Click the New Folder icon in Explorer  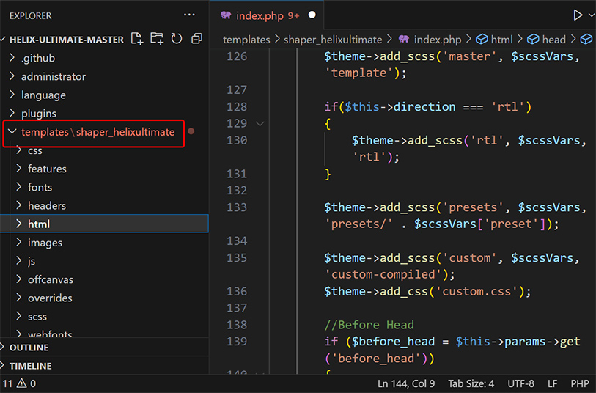pyautogui.click(x=156, y=39)
